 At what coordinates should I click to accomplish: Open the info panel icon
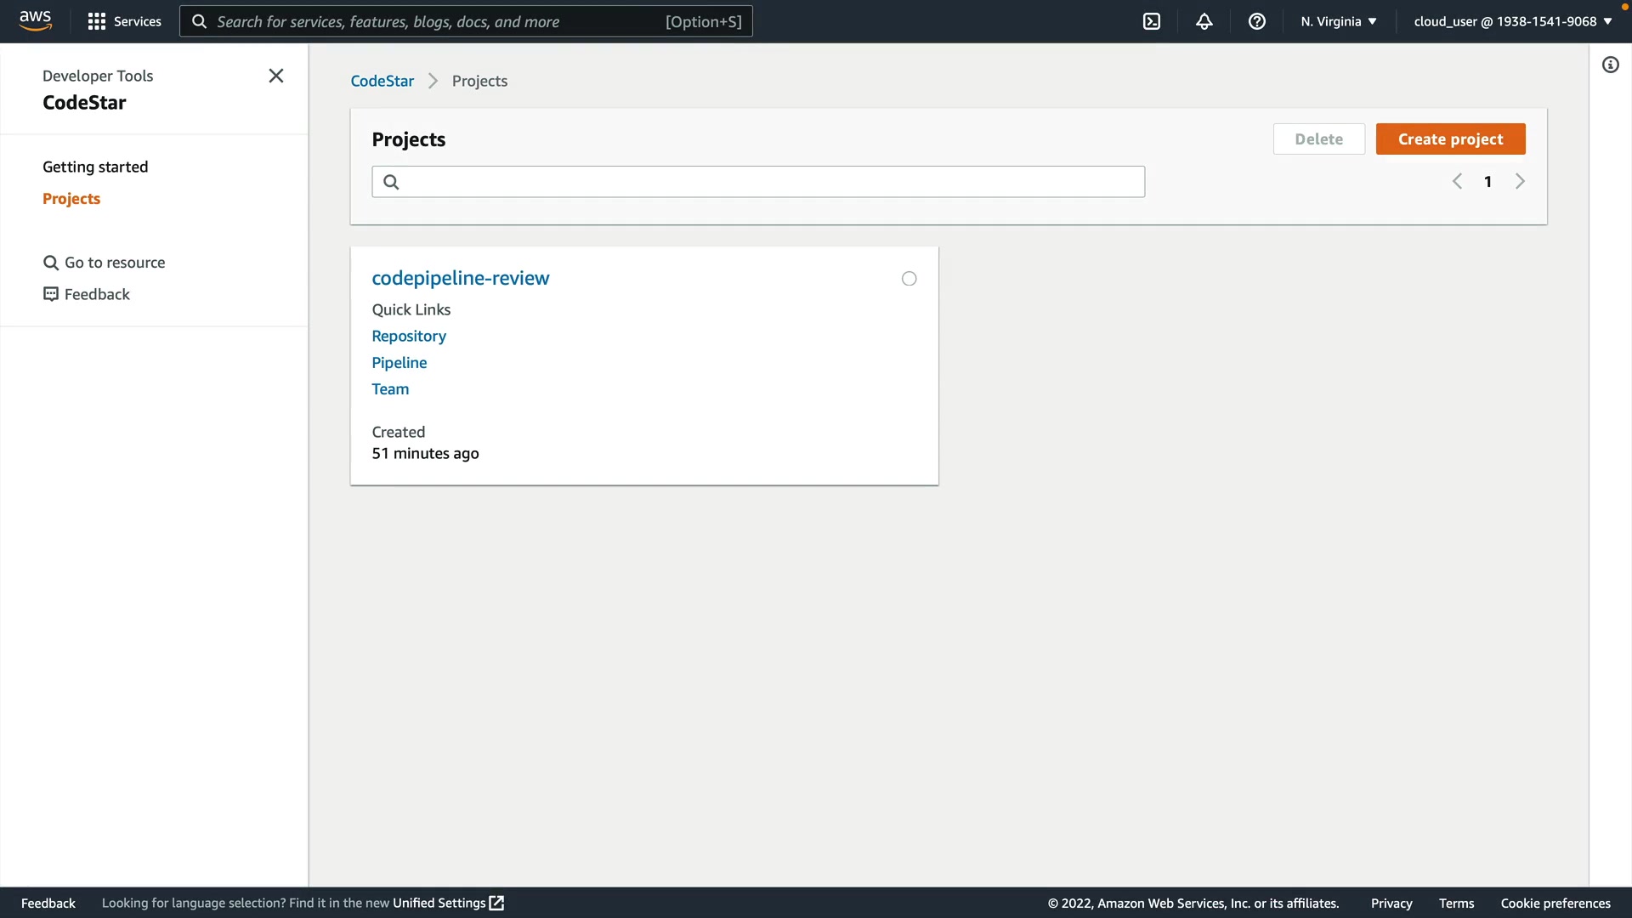click(x=1611, y=65)
